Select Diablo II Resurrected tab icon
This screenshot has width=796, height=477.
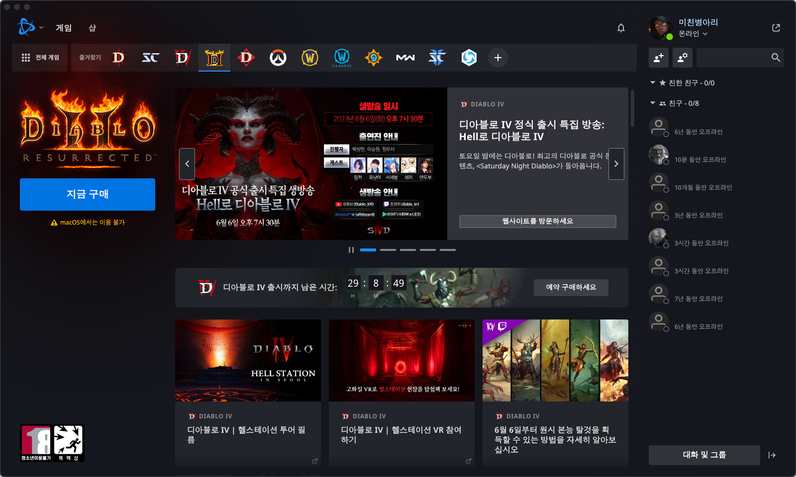pos(214,58)
